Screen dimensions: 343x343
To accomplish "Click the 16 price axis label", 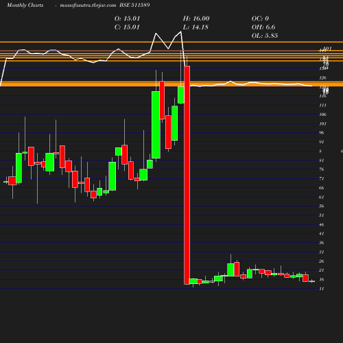I will click(322, 280).
